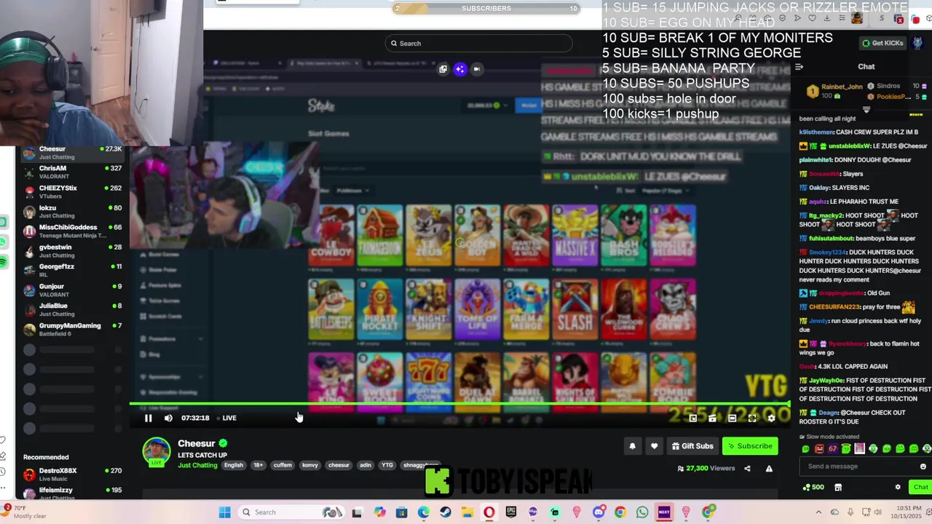Show hidden system tray icons chevron
Image resolution: width=932 pixels, height=524 pixels.
(818, 512)
